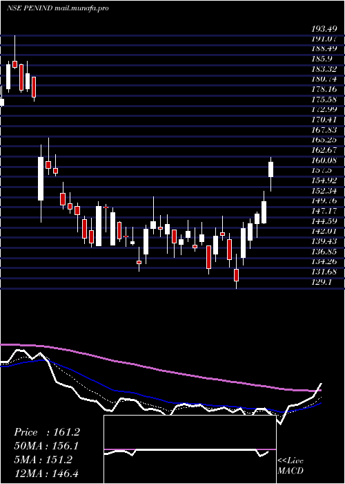Image resolution: width=345 pixels, height=484 pixels.
Task: Click the end of the pink 50MA line
Action: click(x=319, y=391)
